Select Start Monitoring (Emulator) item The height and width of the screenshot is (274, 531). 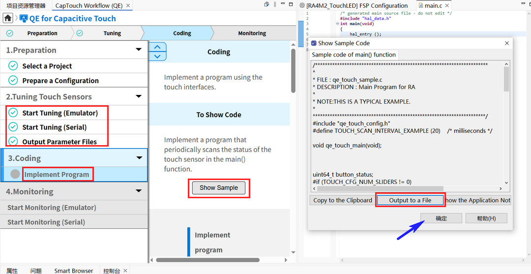[x=74, y=207]
